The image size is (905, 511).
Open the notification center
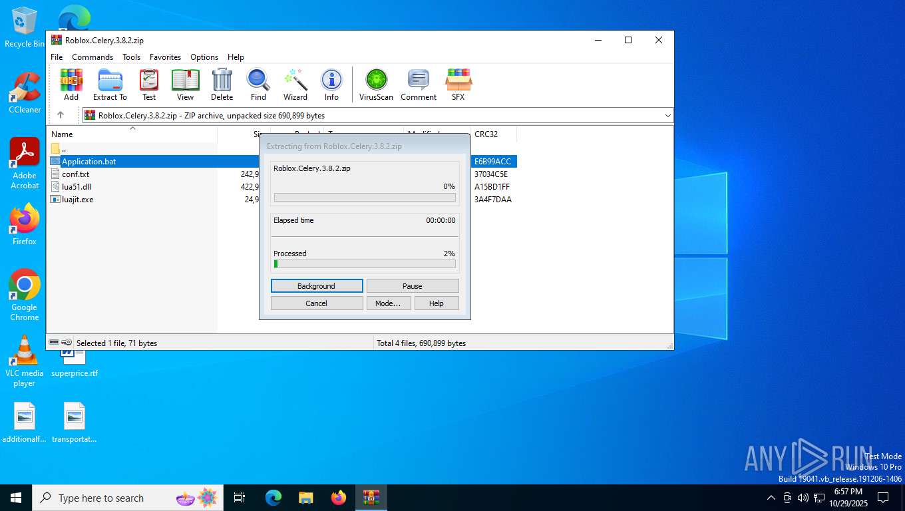tap(883, 498)
